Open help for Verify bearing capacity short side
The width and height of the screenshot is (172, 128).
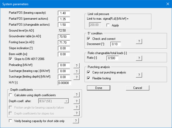tap(76, 121)
